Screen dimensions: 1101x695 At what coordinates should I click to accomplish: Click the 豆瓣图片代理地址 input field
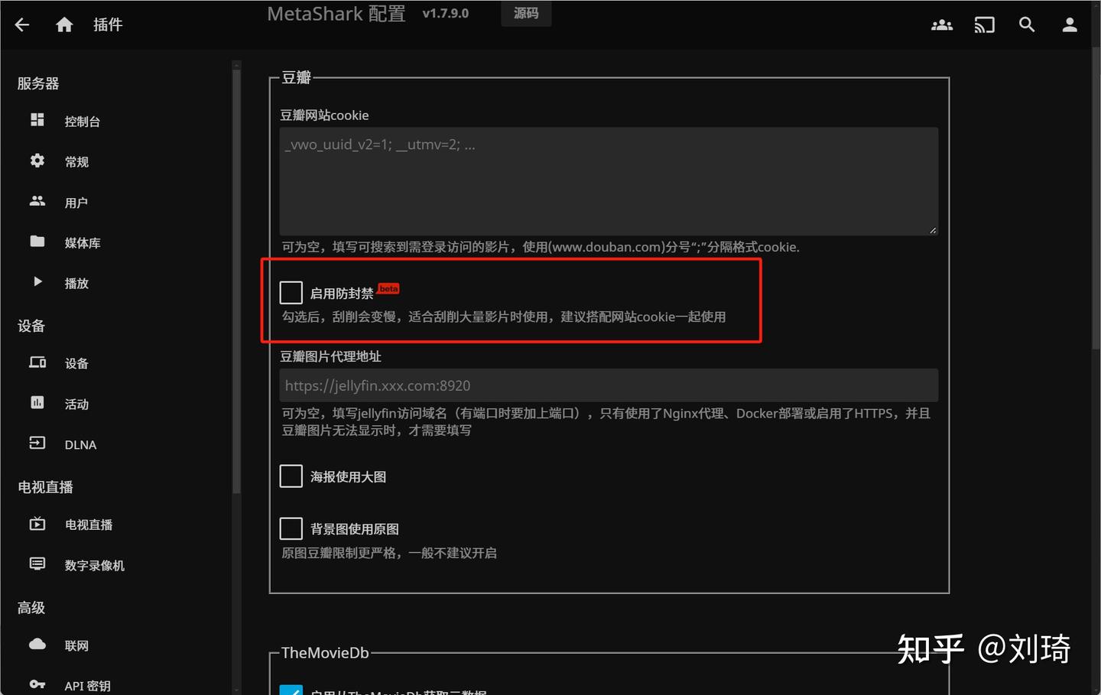pyautogui.click(x=608, y=385)
